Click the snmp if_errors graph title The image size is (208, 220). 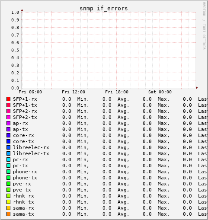click(x=104, y=8)
